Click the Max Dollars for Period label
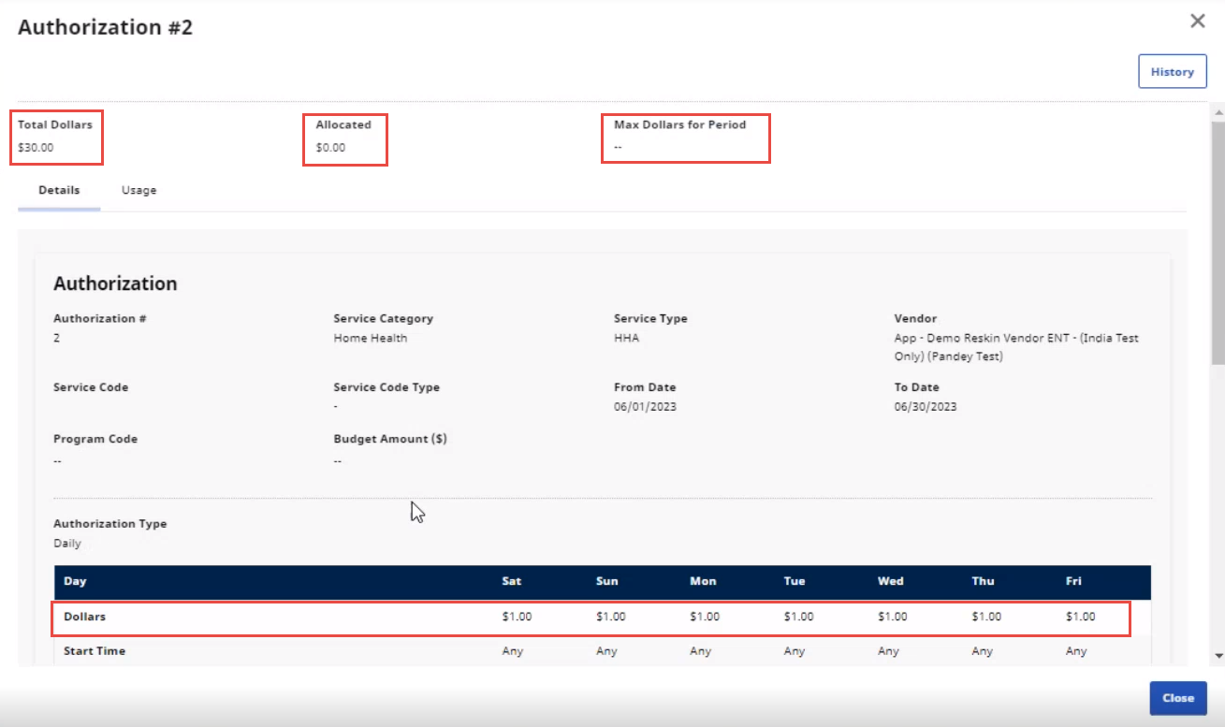Image resolution: width=1225 pixels, height=727 pixels. pyautogui.click(x=679, y=124)
